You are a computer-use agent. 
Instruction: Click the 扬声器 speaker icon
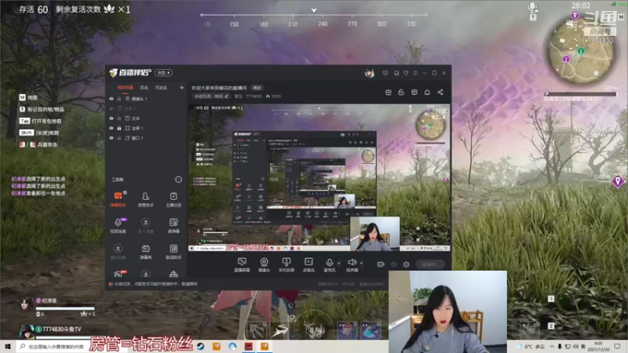(x=352, y=262)
